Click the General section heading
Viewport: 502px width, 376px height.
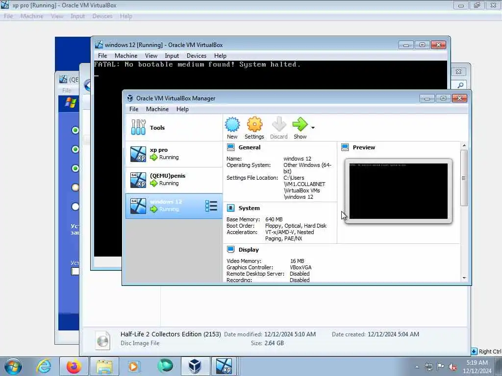click(x=250, y=147)
